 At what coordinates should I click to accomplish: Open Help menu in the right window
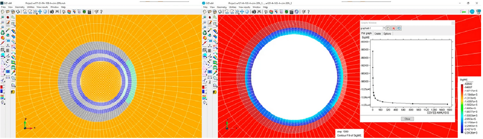265,7
